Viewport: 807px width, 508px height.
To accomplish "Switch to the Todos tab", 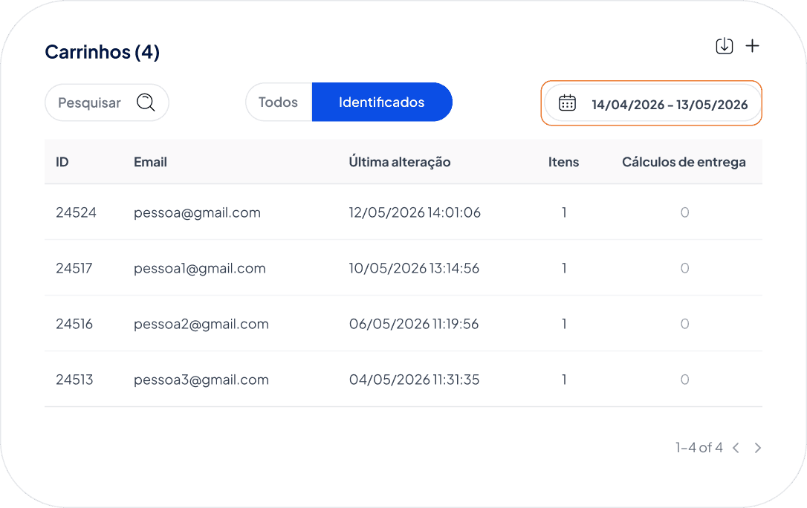I will click(279, 102).
